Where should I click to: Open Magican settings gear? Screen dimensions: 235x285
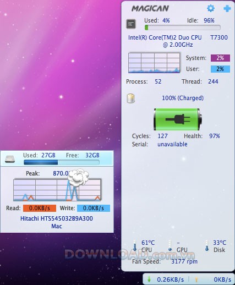coord(211,8)
